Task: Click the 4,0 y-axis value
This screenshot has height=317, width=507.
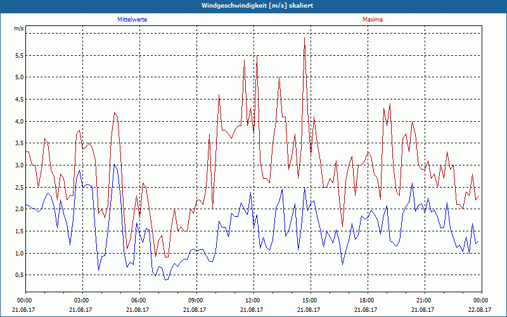Action: [20, 122]
